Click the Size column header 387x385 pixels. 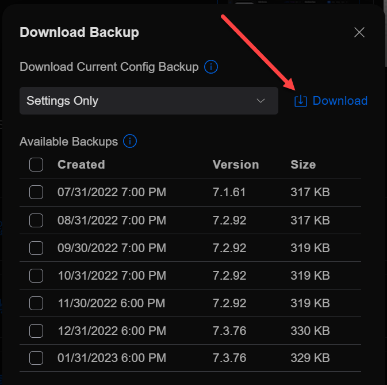[x=303, y=165]
